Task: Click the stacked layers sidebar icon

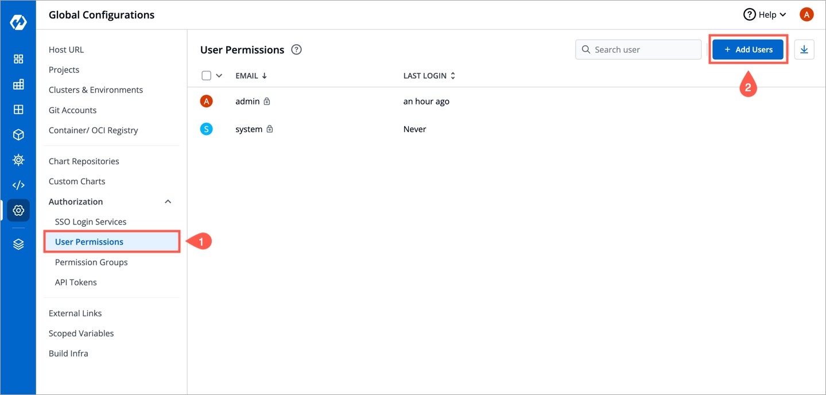Action: (18, 245)
